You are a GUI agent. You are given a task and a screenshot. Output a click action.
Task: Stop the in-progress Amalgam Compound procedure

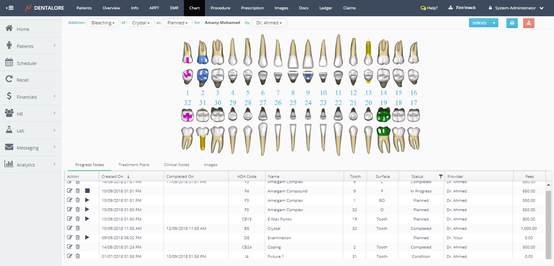(87, 191)
